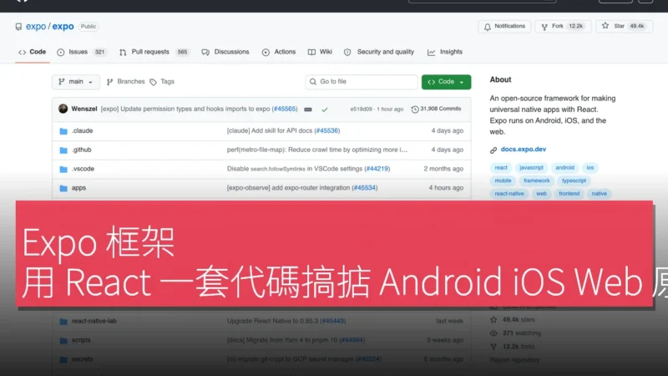Open commit hash e519d09
The height and width of the screenshot is (376, 668).
point(361,109)
